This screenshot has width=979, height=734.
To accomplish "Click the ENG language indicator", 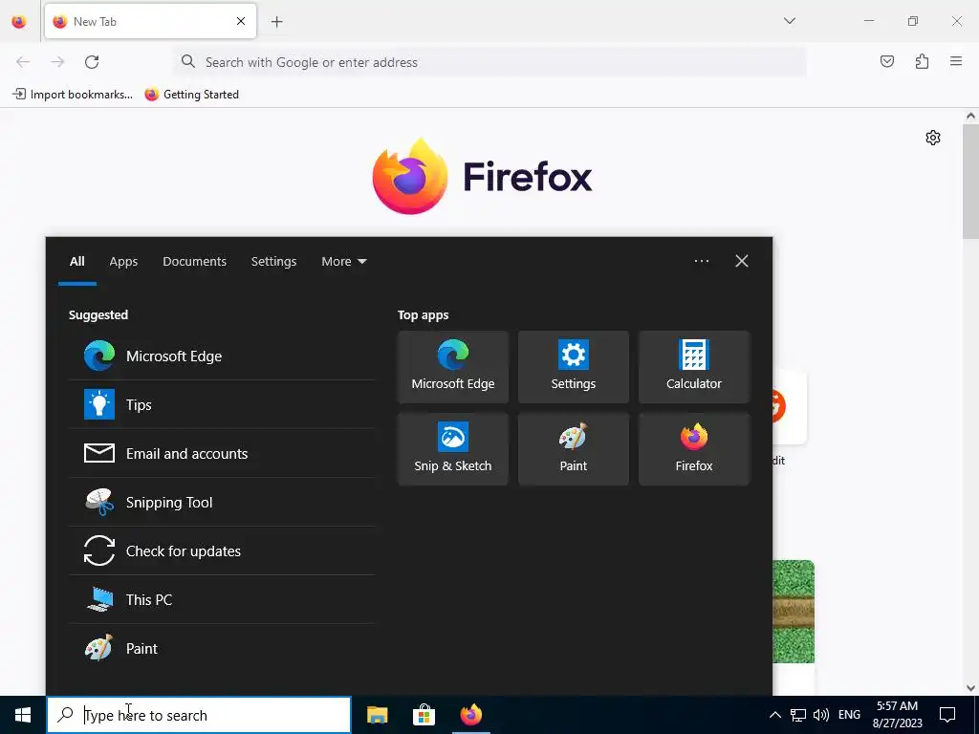I will (849, 715).
